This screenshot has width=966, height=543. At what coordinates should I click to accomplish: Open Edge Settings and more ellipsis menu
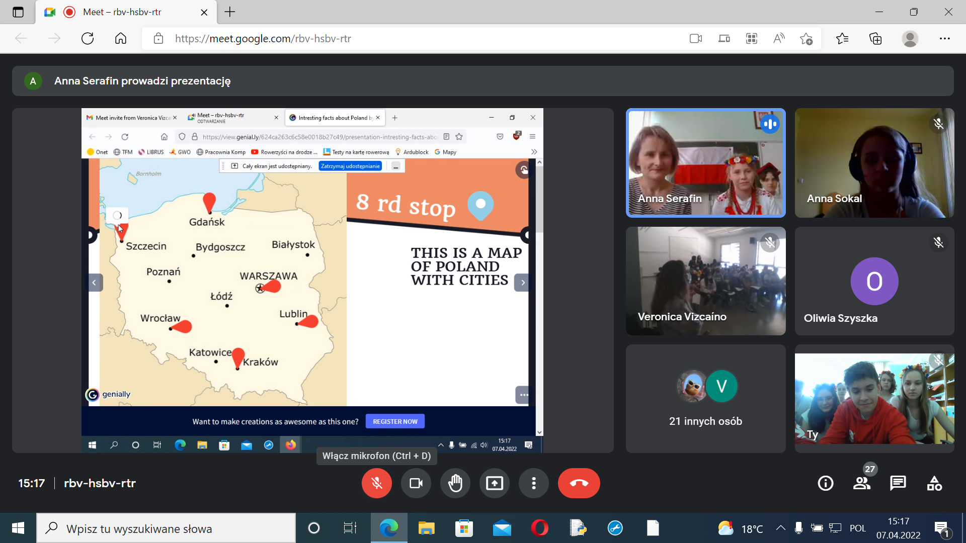944,39
